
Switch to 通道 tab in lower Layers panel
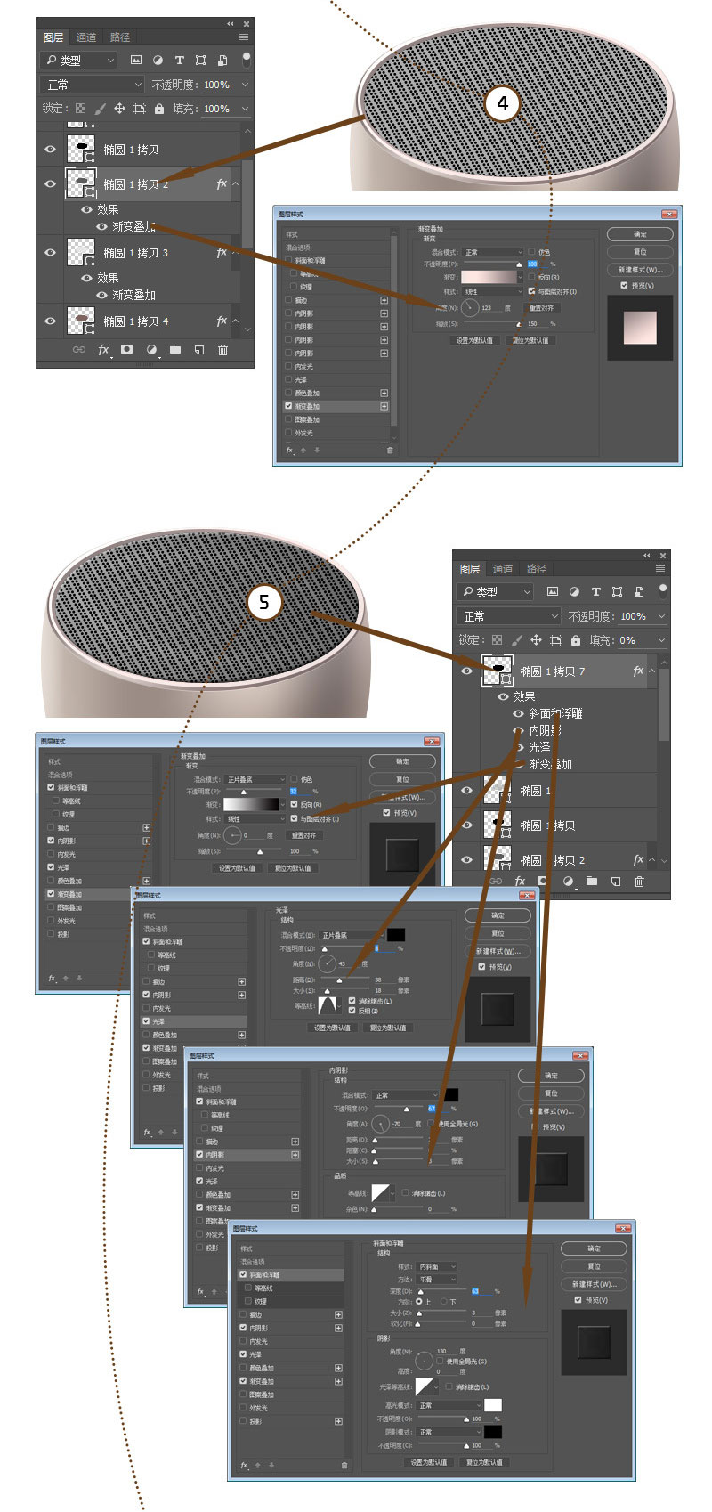(503, 569)
